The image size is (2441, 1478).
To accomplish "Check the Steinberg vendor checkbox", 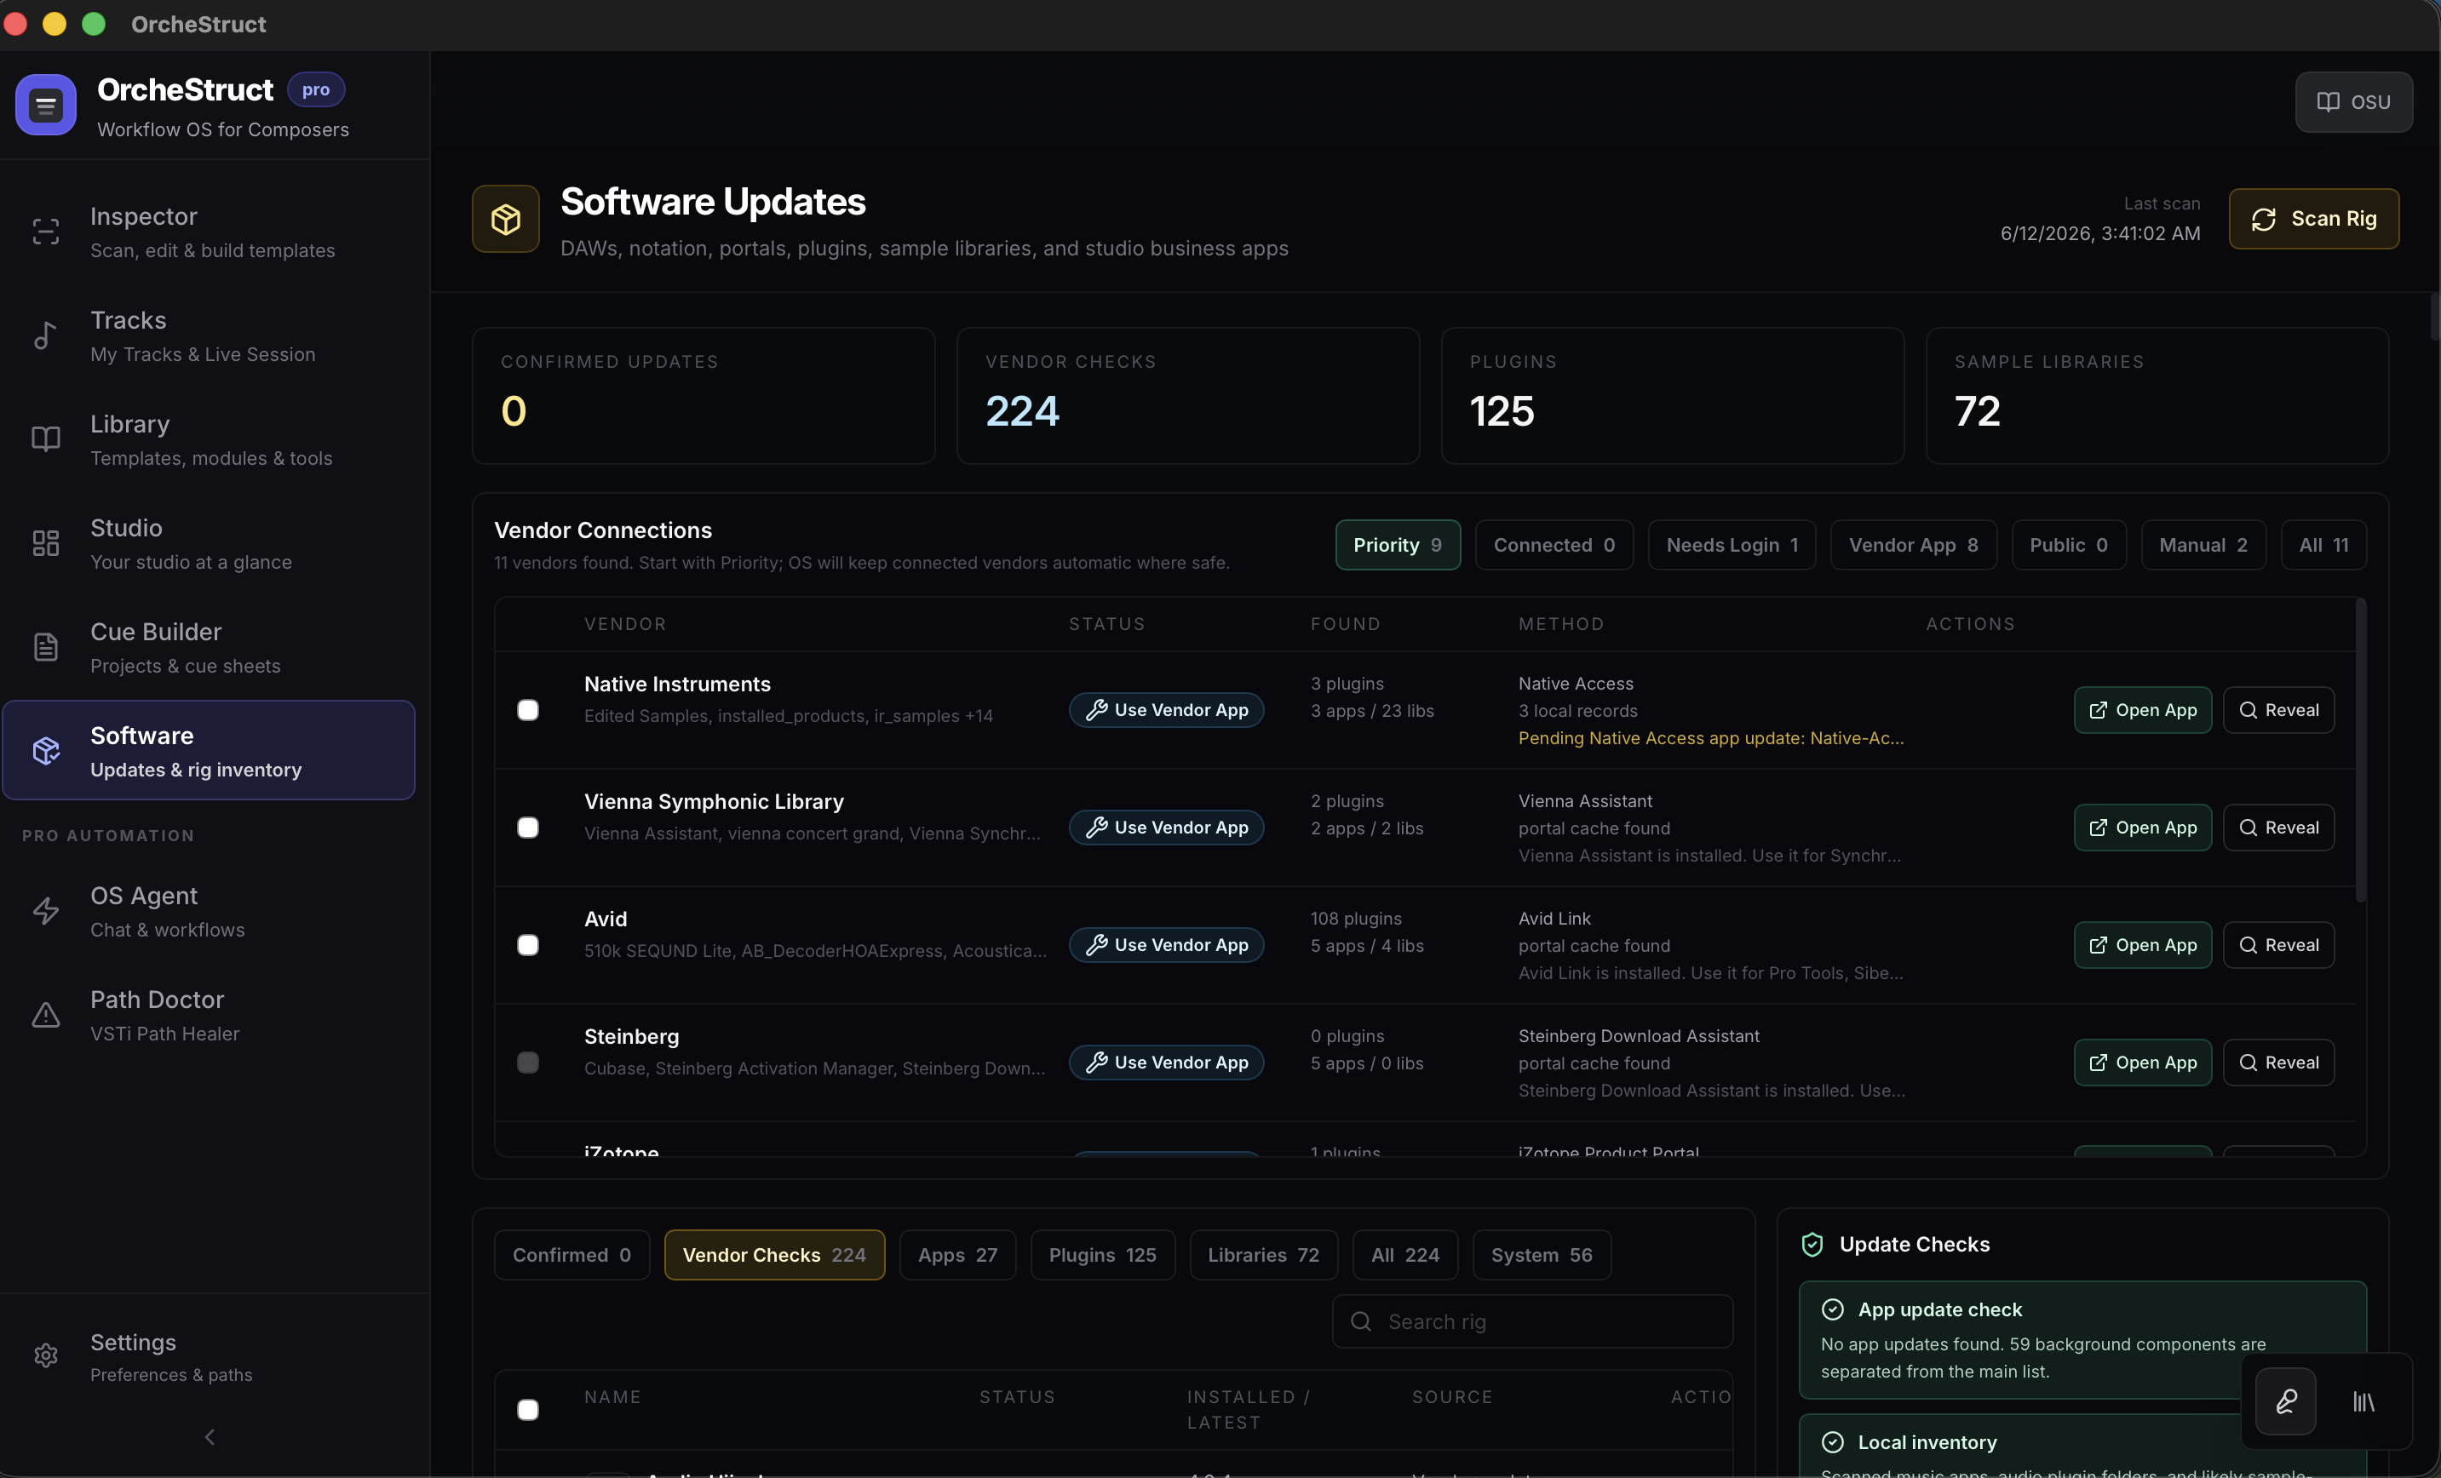I will (528, 1062).
